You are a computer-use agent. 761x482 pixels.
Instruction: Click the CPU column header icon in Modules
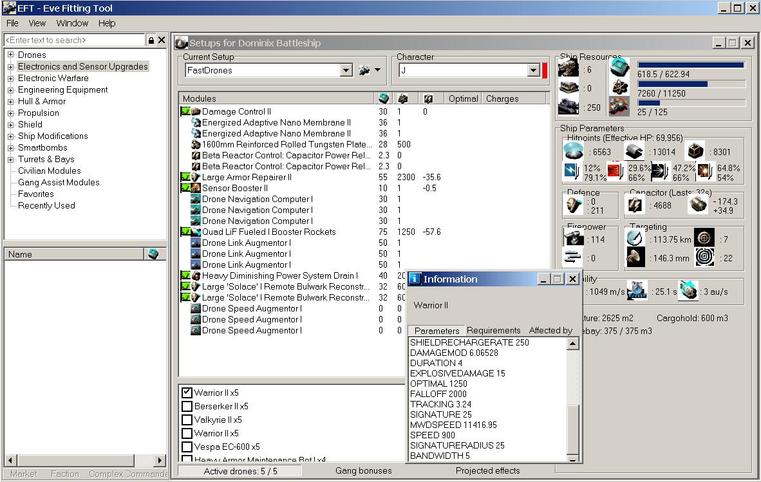click(384, 98)
